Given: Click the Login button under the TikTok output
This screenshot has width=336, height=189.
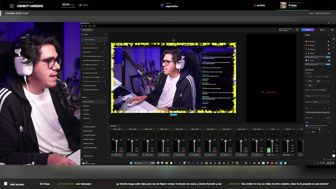Looking at the screenshot, I should coord(328,57).
